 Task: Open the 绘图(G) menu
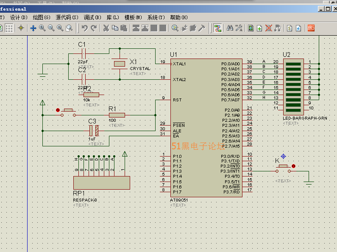42,17
